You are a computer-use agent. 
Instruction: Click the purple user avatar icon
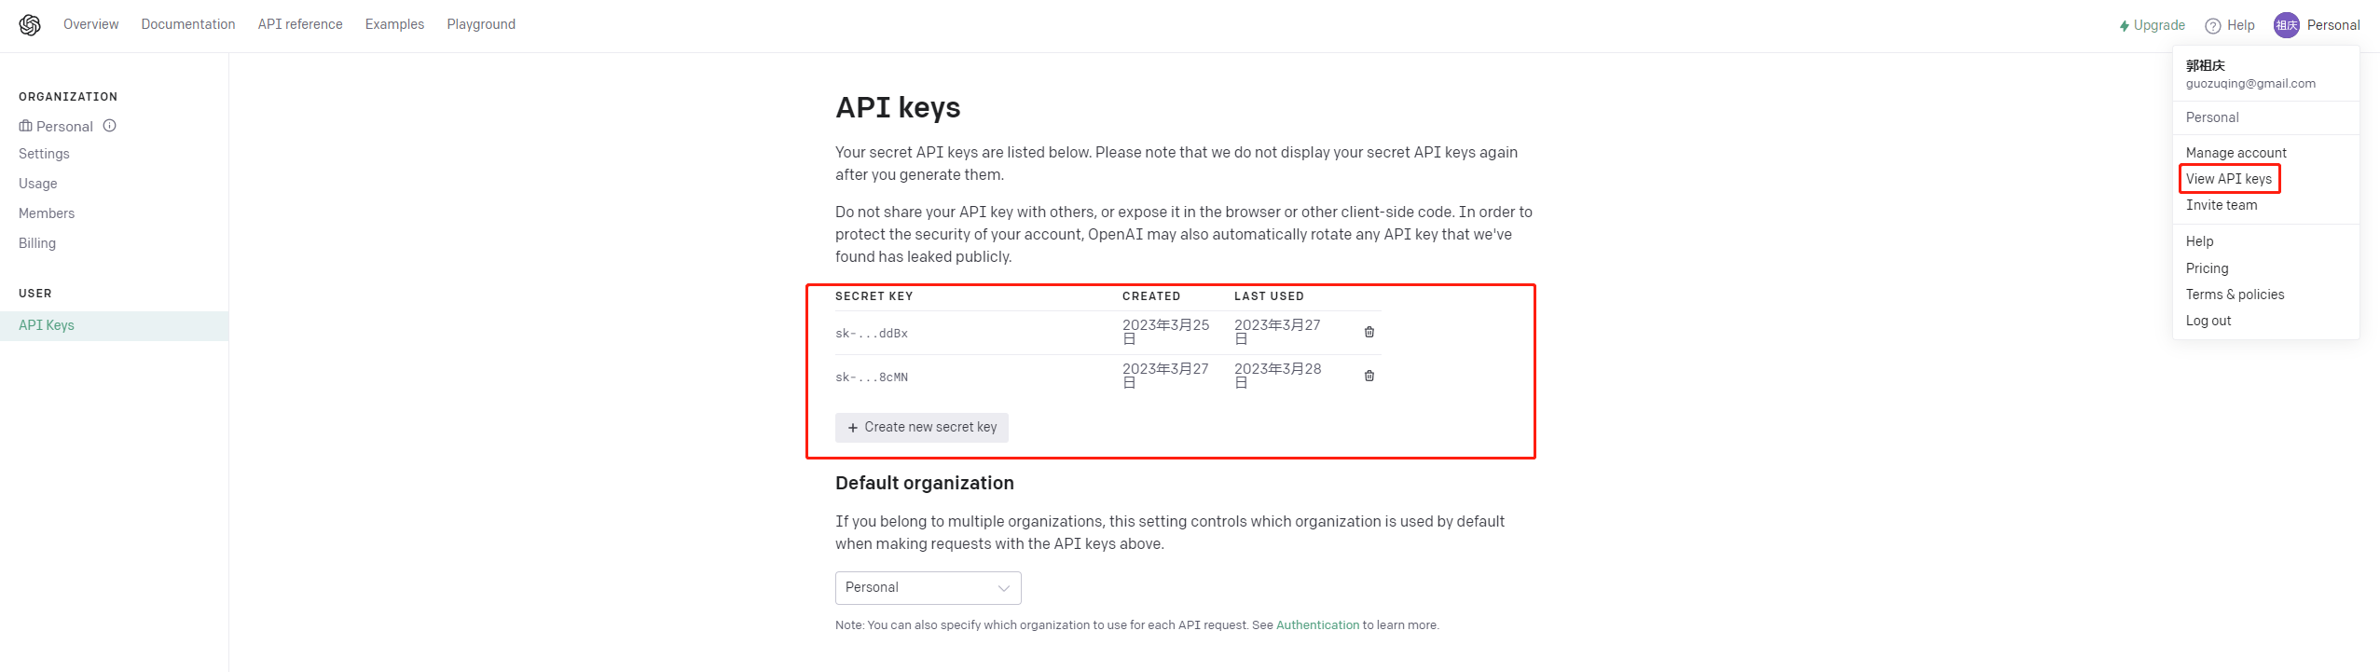2286,25
